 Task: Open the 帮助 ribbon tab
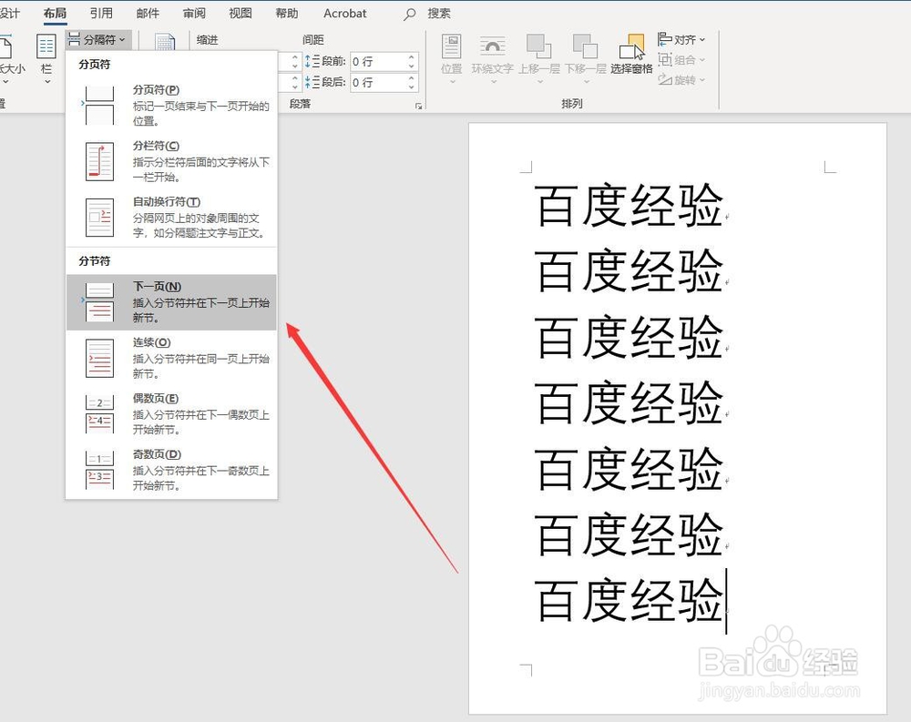point(286,13)
